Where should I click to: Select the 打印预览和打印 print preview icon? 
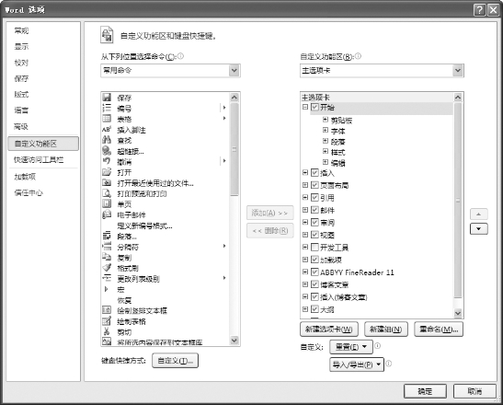pos(107,193)
